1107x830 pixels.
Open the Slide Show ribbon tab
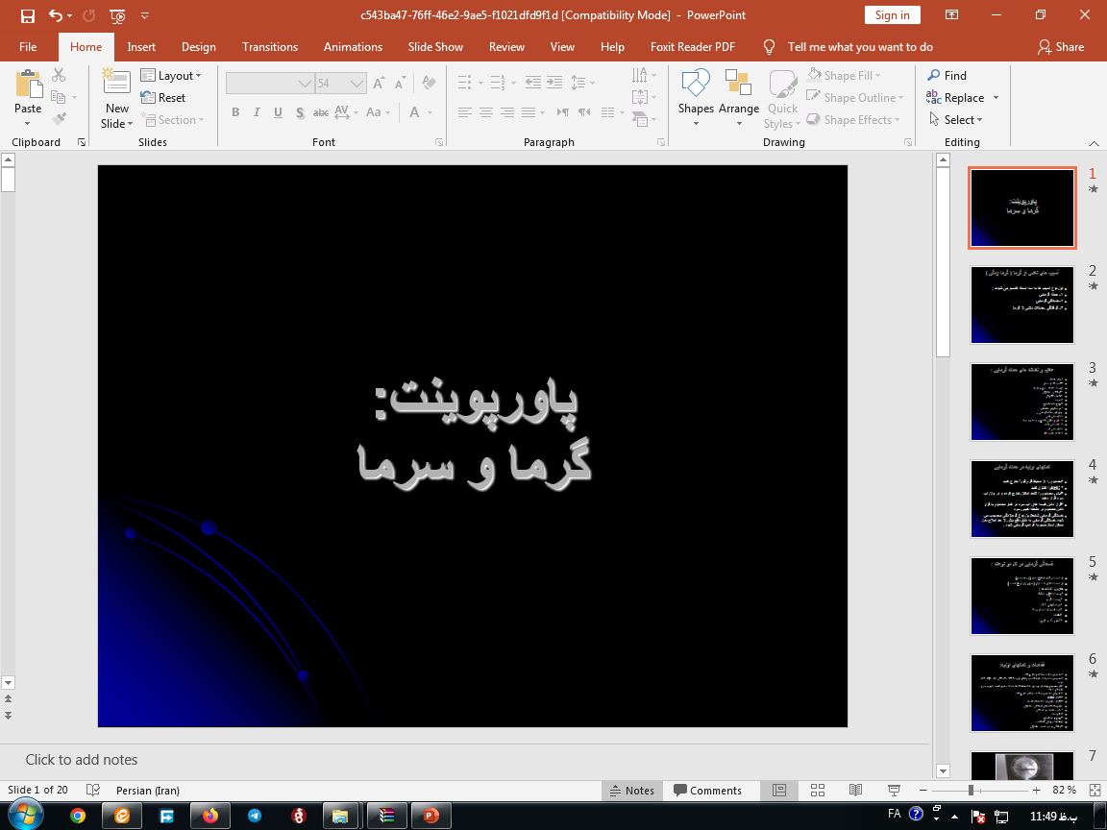[x=434, y=46]
